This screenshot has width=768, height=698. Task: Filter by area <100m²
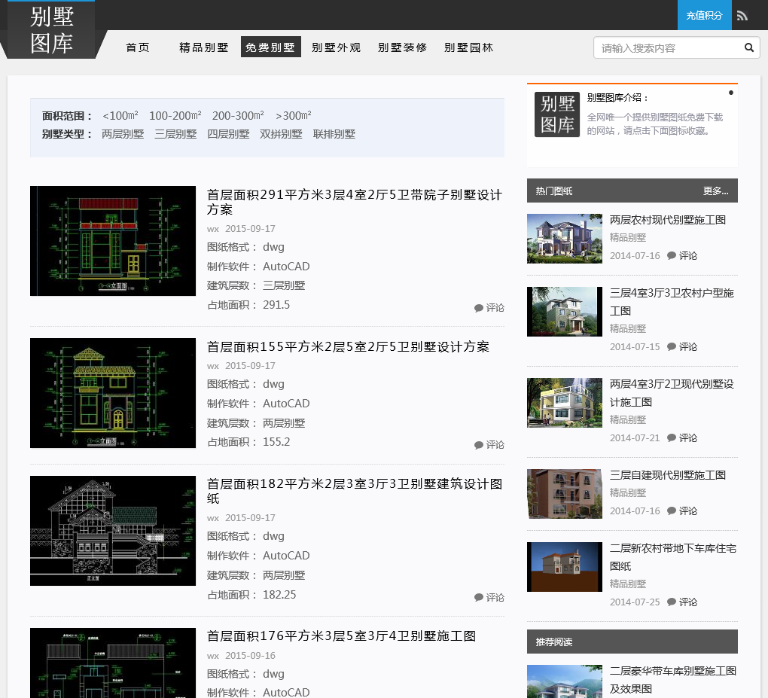point(120,116)
